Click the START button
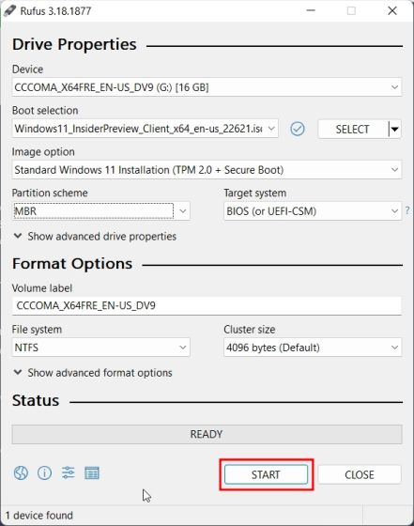Viewport: 414px width, 526px height. pos(267,474)
